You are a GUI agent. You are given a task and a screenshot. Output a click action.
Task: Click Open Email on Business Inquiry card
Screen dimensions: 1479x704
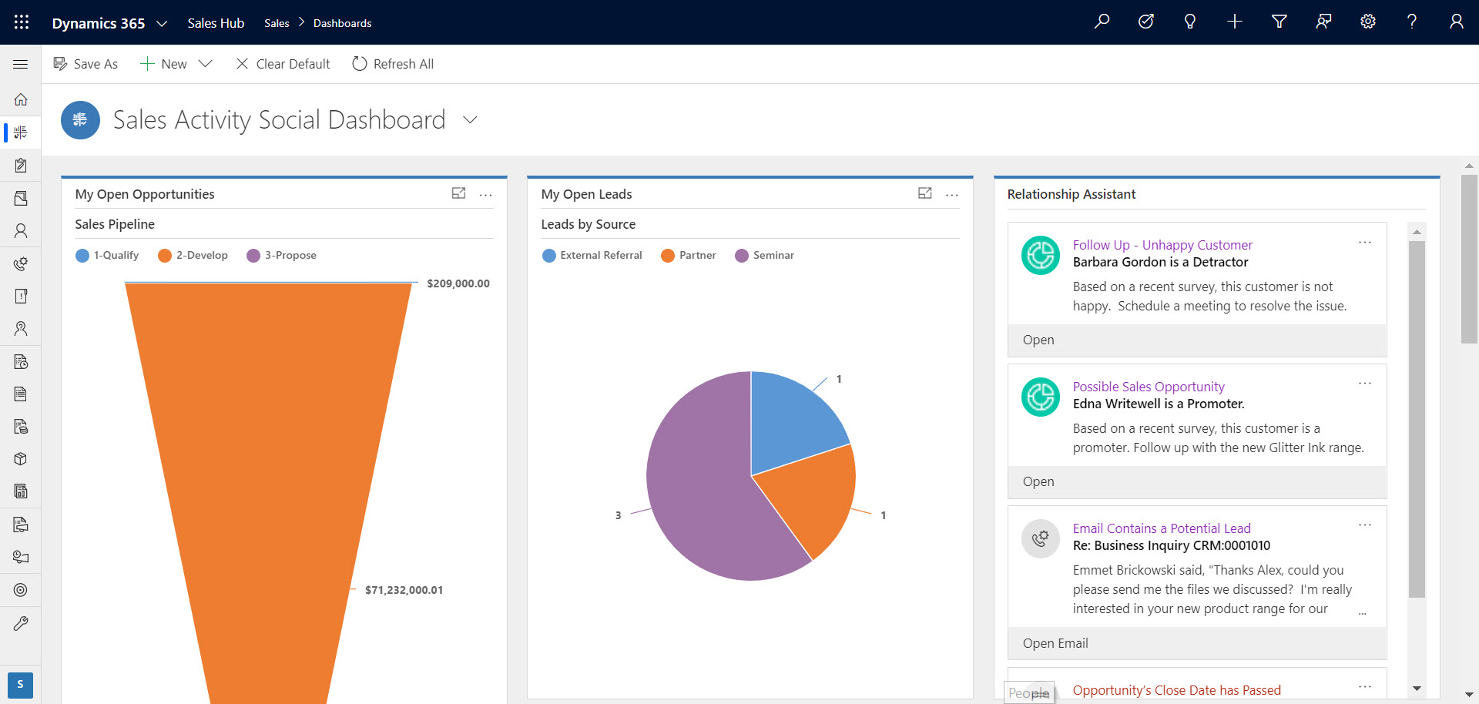(x=1055, y=643)
